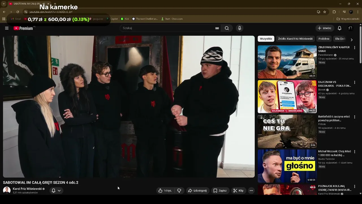Click the Udostępnij share button
Viewport: 362px width, 204px height.
pyautogui.click(x=197, y=191)
